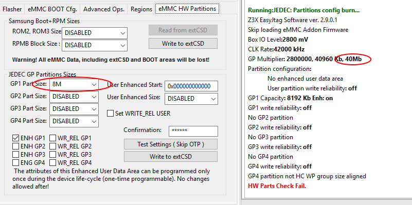This screenshot has width=412, height=205.
Task: Click the User Enhanced Start address field
Action: [191, 86]
